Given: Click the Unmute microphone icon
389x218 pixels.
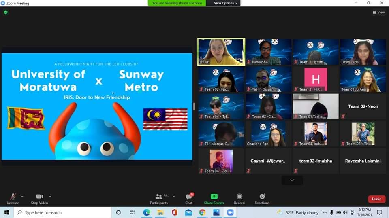Looking at the screenshot, I should click(x=13, y=197).
